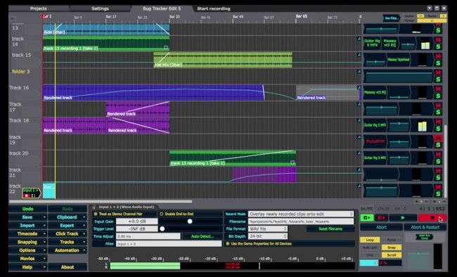The height and width of the screenshot is (277, 457).
Task: Click the About button
Action: click(x=67, y=266)
